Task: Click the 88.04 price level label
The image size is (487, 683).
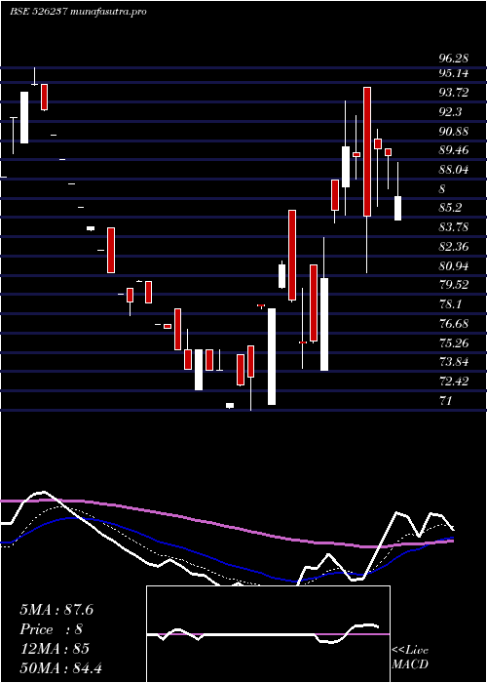Action: pos(454,170)
